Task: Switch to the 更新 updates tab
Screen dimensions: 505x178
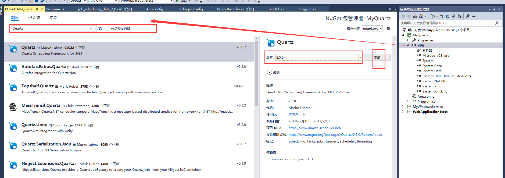Action: tap(54, 18)
